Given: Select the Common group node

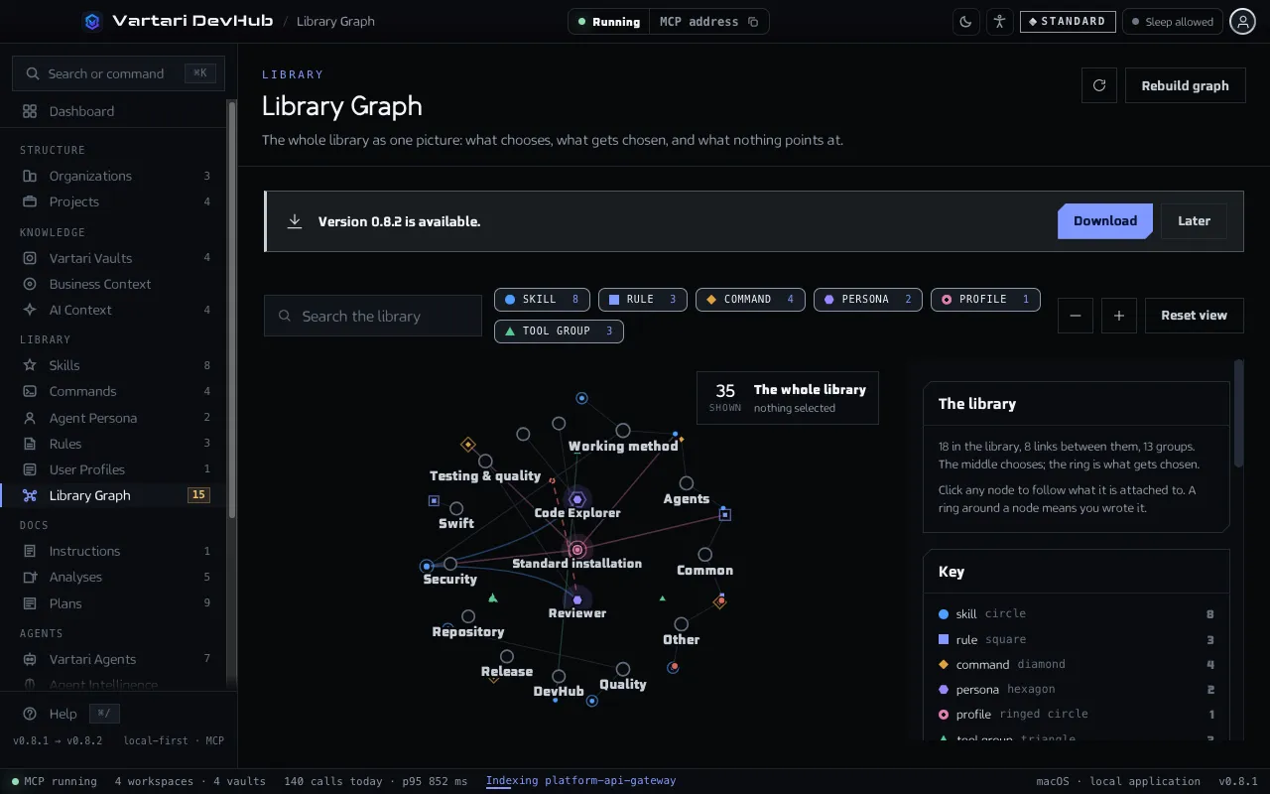Looking at the screenshot, I should pyautogui.click(x=704, y=555).
